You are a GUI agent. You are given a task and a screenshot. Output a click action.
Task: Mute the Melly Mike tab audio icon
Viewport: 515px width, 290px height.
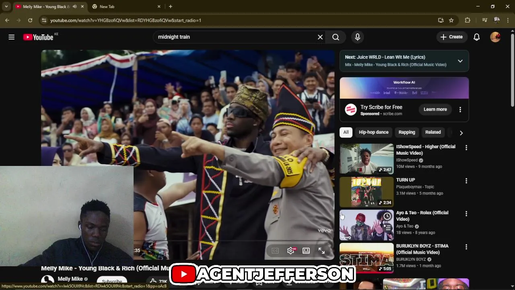(74, 6)
